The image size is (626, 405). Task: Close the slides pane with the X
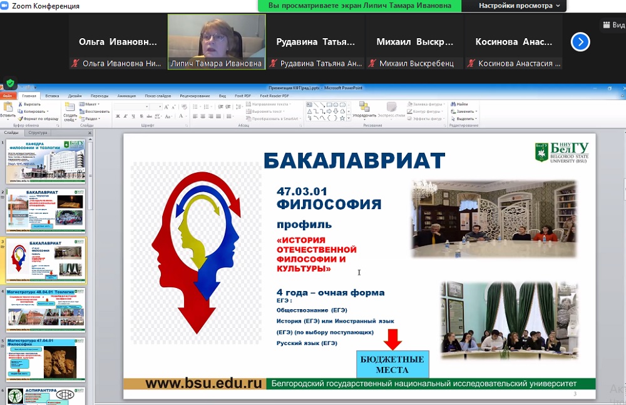[90, 133]
